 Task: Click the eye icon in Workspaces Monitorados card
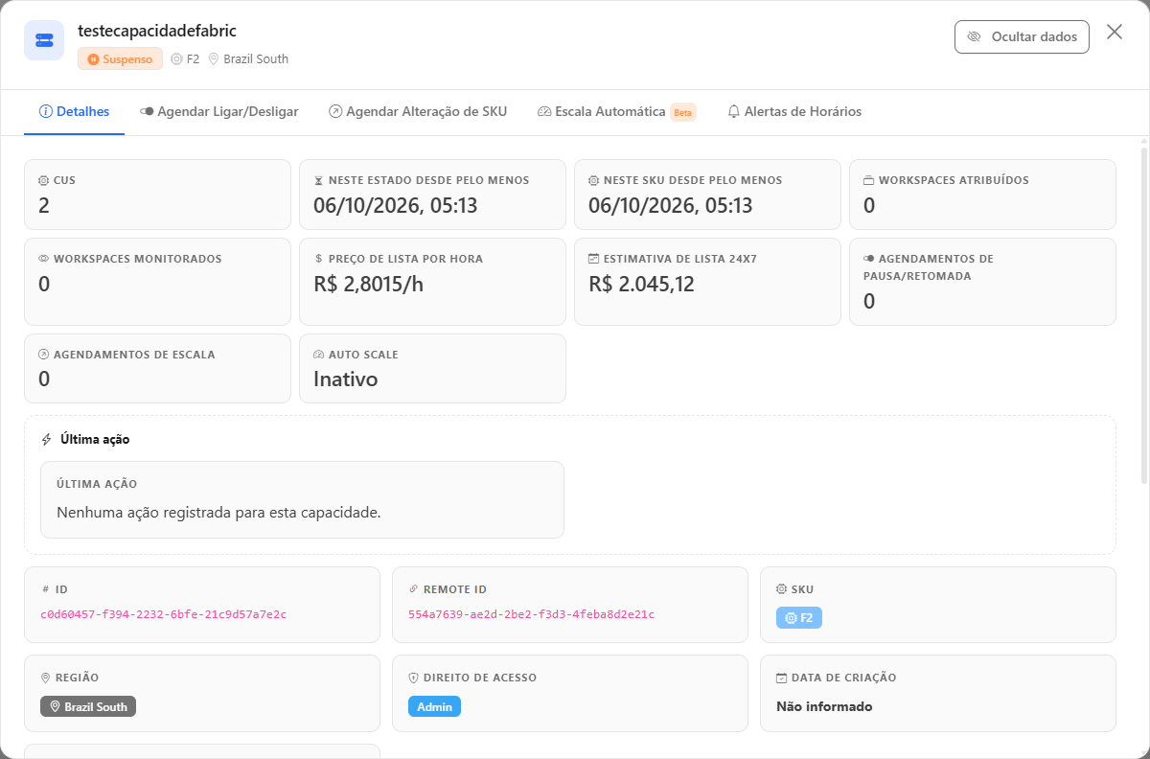[43, 259]
